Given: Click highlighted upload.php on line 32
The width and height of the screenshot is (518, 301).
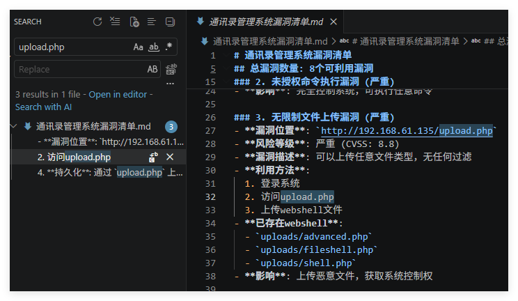Looking at the screenshot, I should pos(307,196).
